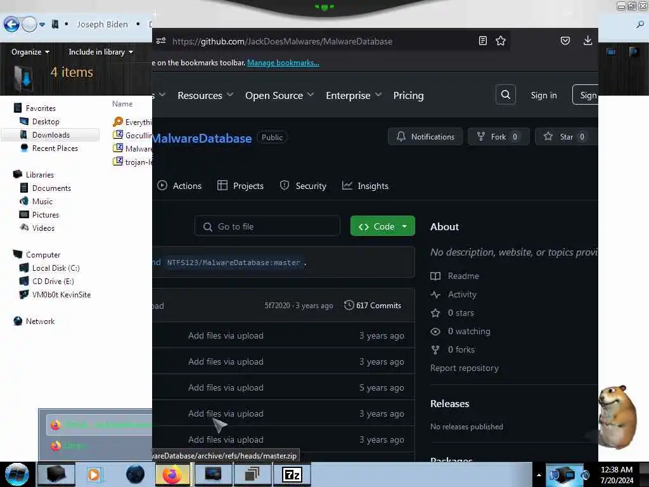
Task: Star the MalwareDatabase repository
Action: point(566,137)
